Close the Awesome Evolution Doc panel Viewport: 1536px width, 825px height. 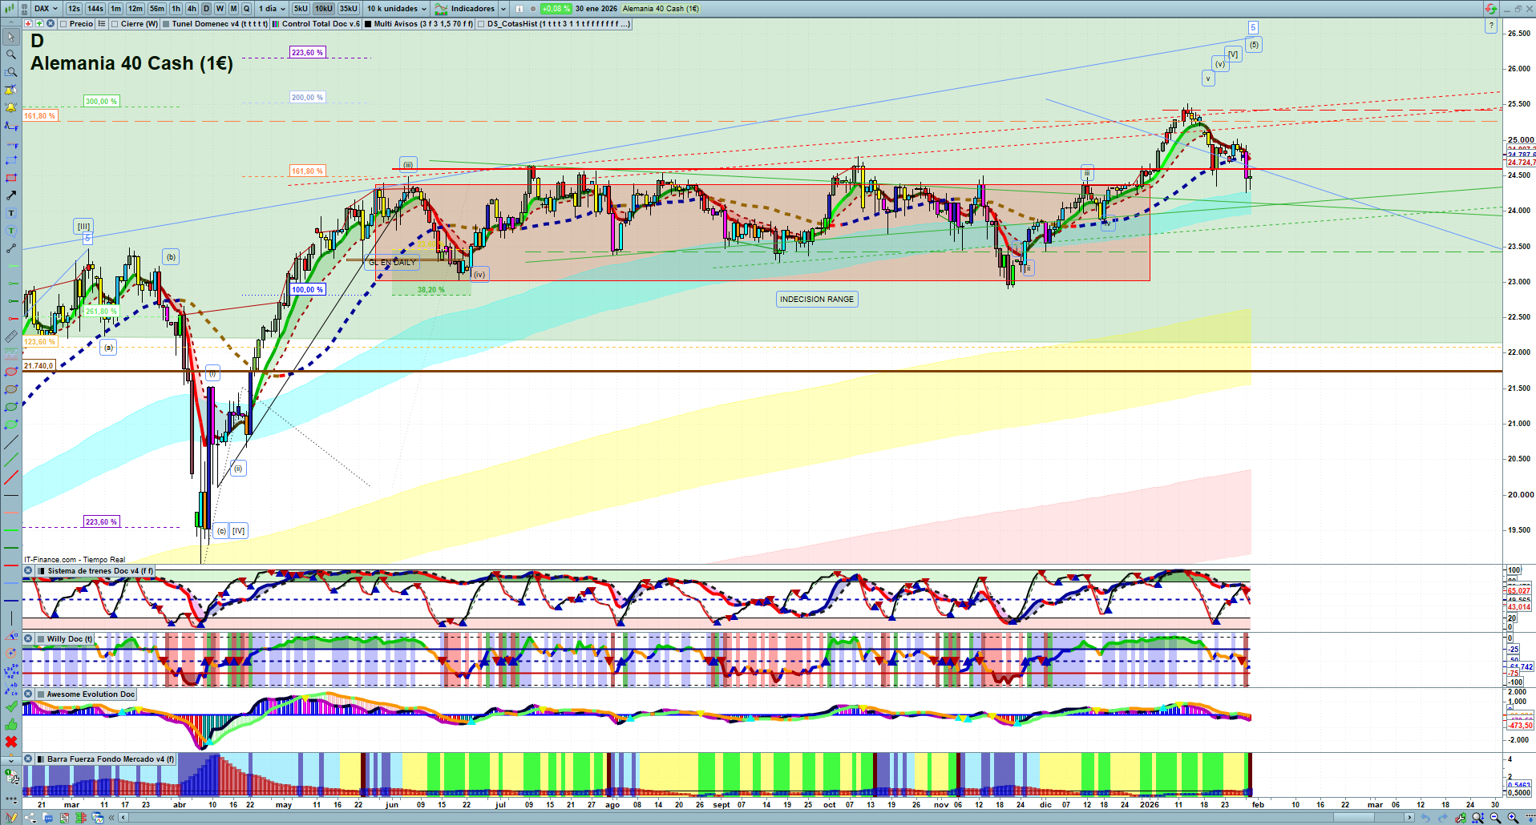[x=28, y=694]
